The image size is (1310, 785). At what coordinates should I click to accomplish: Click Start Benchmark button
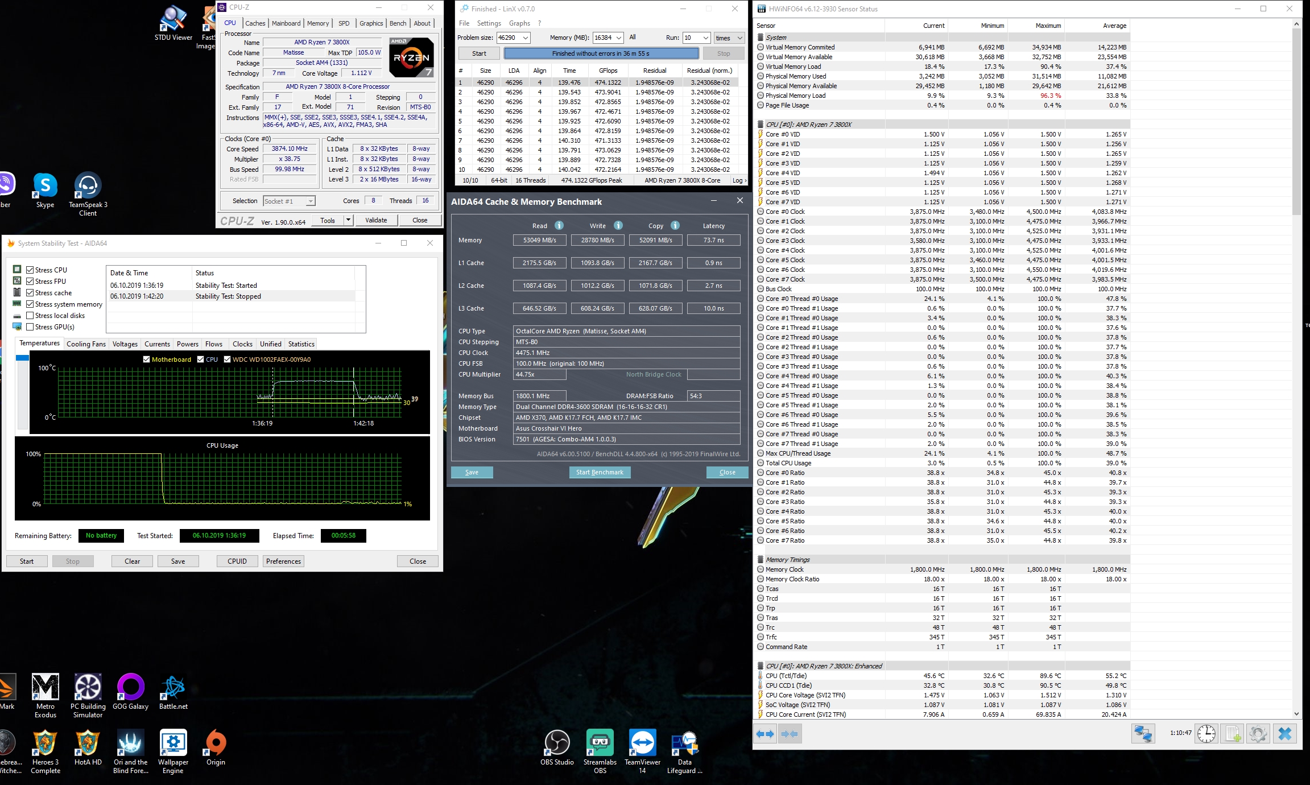600,472
